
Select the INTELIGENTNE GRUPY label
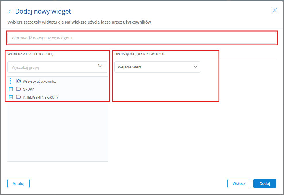[x=40, y=97]
